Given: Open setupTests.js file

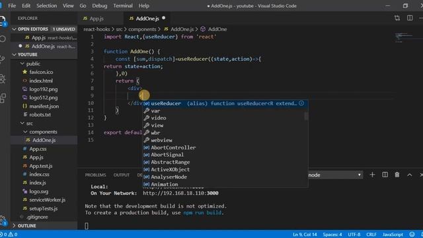Looking at the screenshot, I should (43, 209).
